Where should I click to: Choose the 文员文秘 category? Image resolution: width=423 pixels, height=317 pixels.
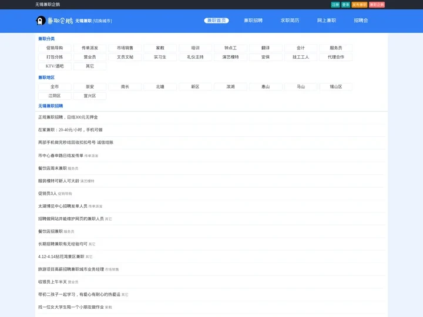click(125, 57)
